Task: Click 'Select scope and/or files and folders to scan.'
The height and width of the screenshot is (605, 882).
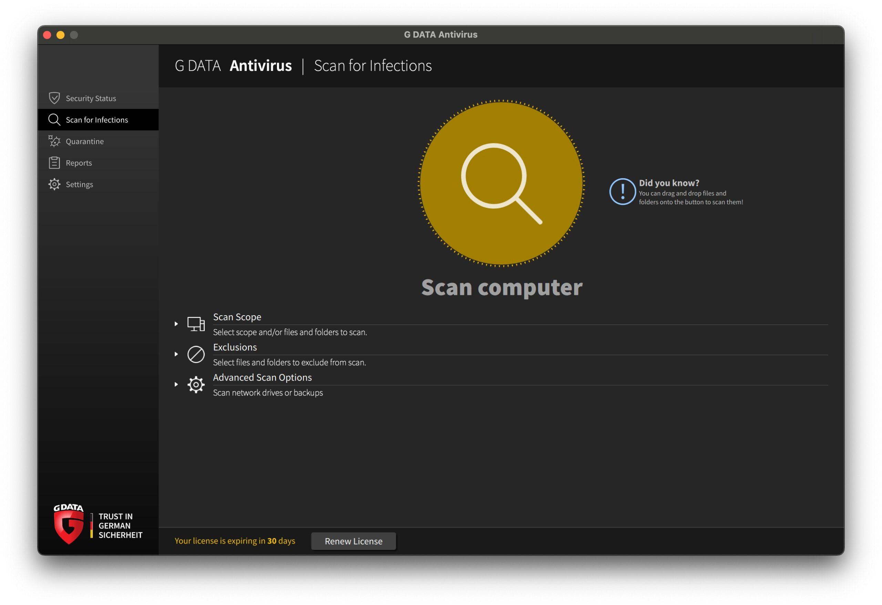Action: click(x=290, y=332)
